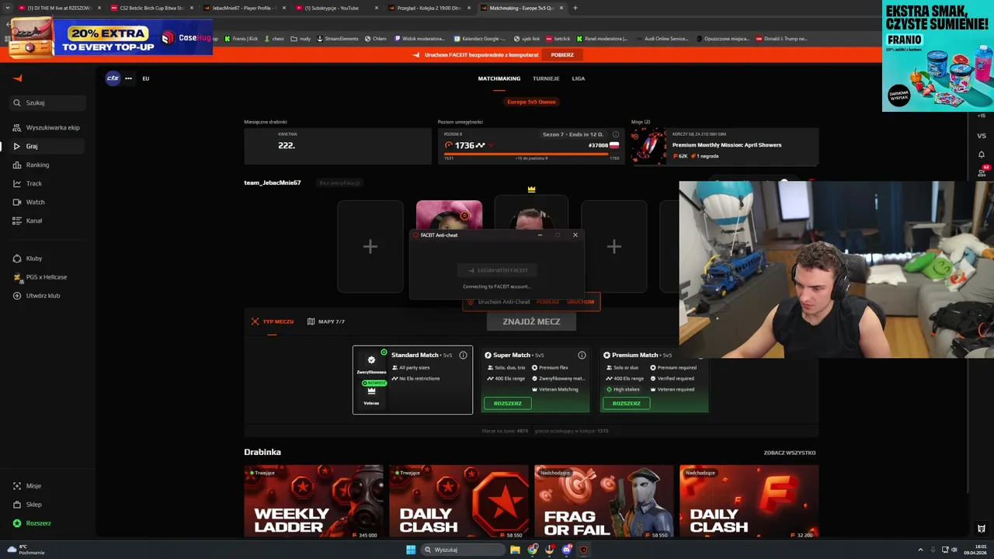The width and height of the screenshot is (994, 559).
Task: Click ZOBACZ WSZYSTKO next to Drabinka
Action: (x=790, y=453)
